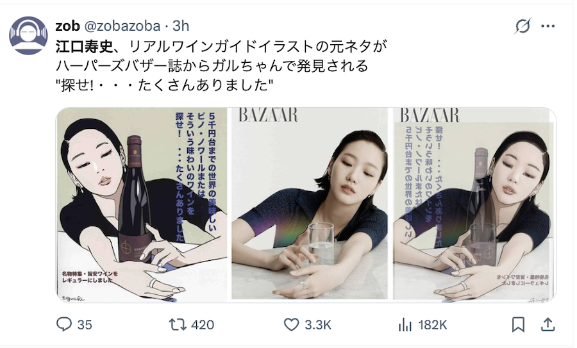The height and width of the screenshot is (348, 577).
Task: Bookmark this post
Action: coord(518,324)
